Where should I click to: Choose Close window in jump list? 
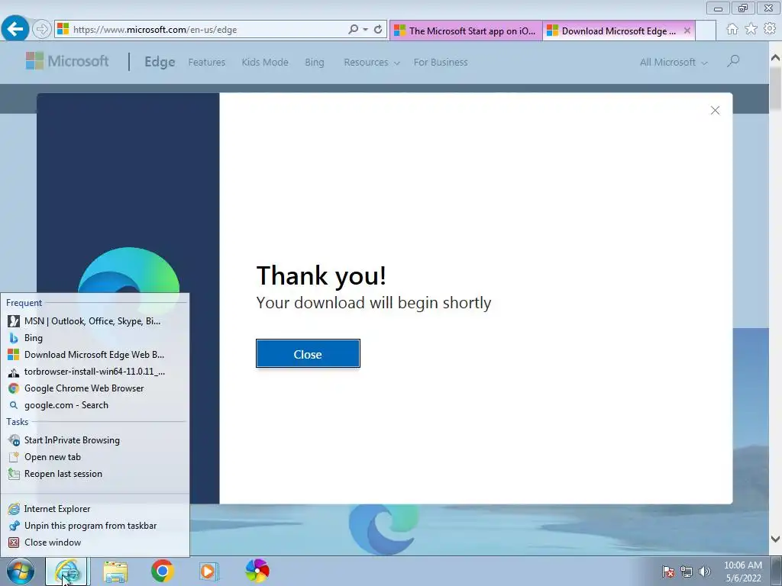tap(95, 543)
